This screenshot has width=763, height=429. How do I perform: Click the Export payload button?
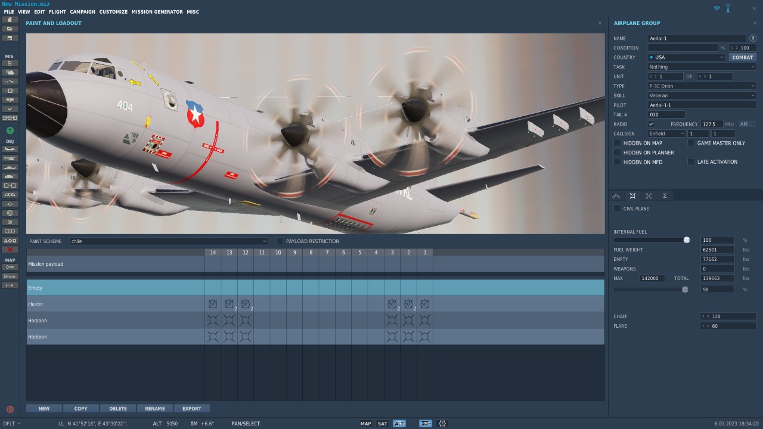click(191, 409)
